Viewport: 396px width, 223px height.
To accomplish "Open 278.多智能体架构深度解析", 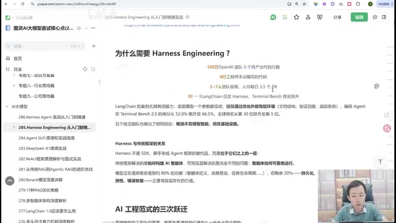I will (x=43, y=201).
